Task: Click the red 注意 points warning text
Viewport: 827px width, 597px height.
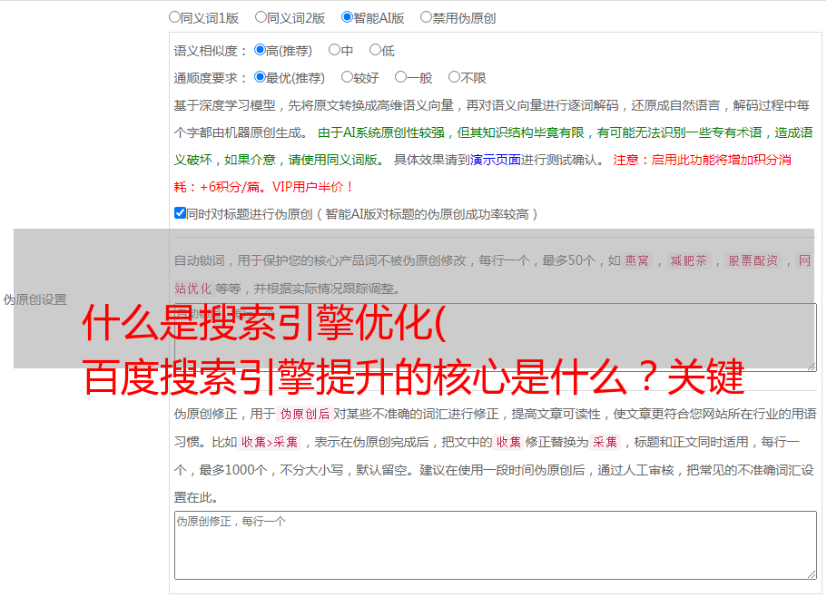Action: pos(482,173)
